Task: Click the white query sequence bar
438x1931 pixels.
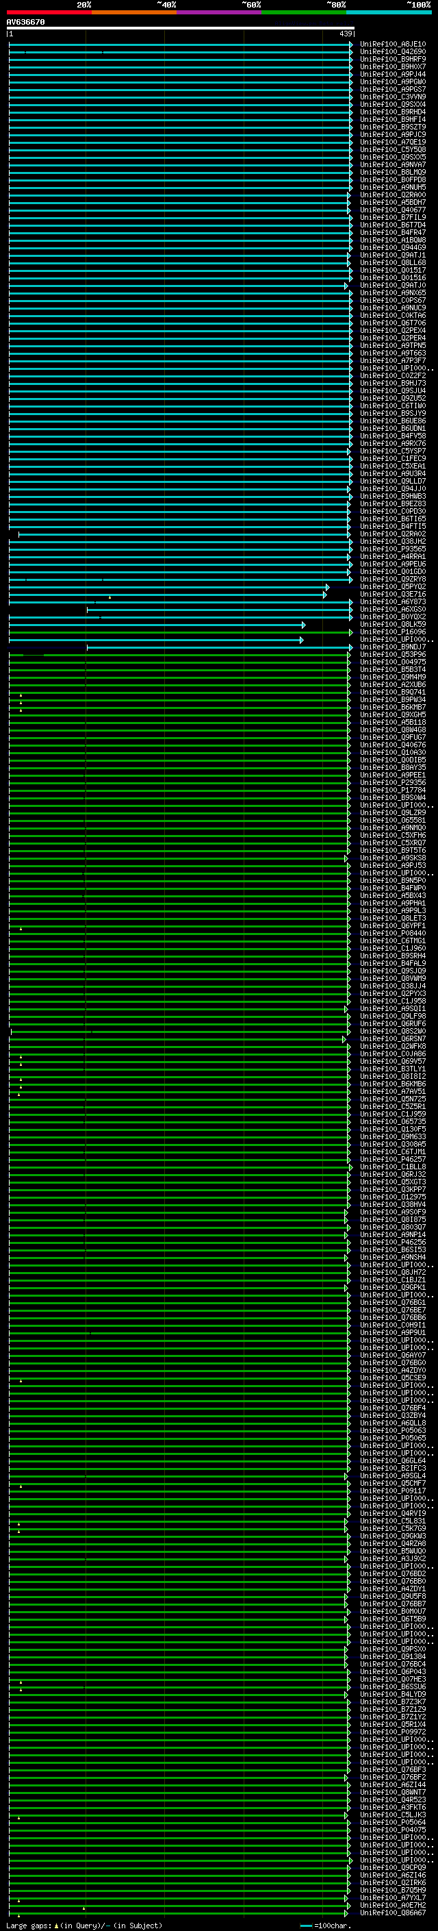Action: [181, 27]
